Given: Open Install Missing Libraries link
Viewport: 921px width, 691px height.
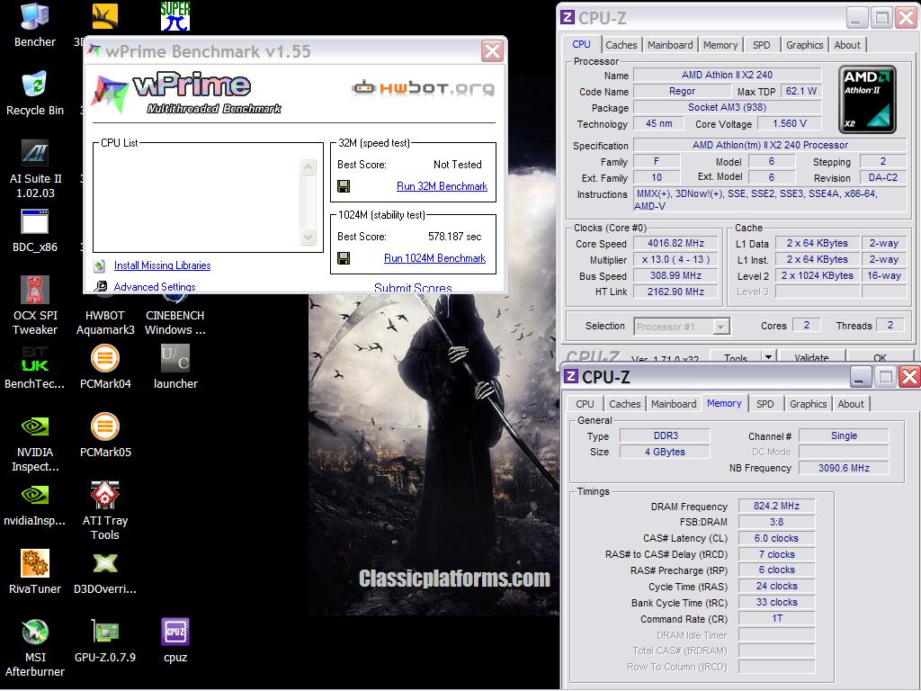Looking at the screenshot, I should [162, 265].
